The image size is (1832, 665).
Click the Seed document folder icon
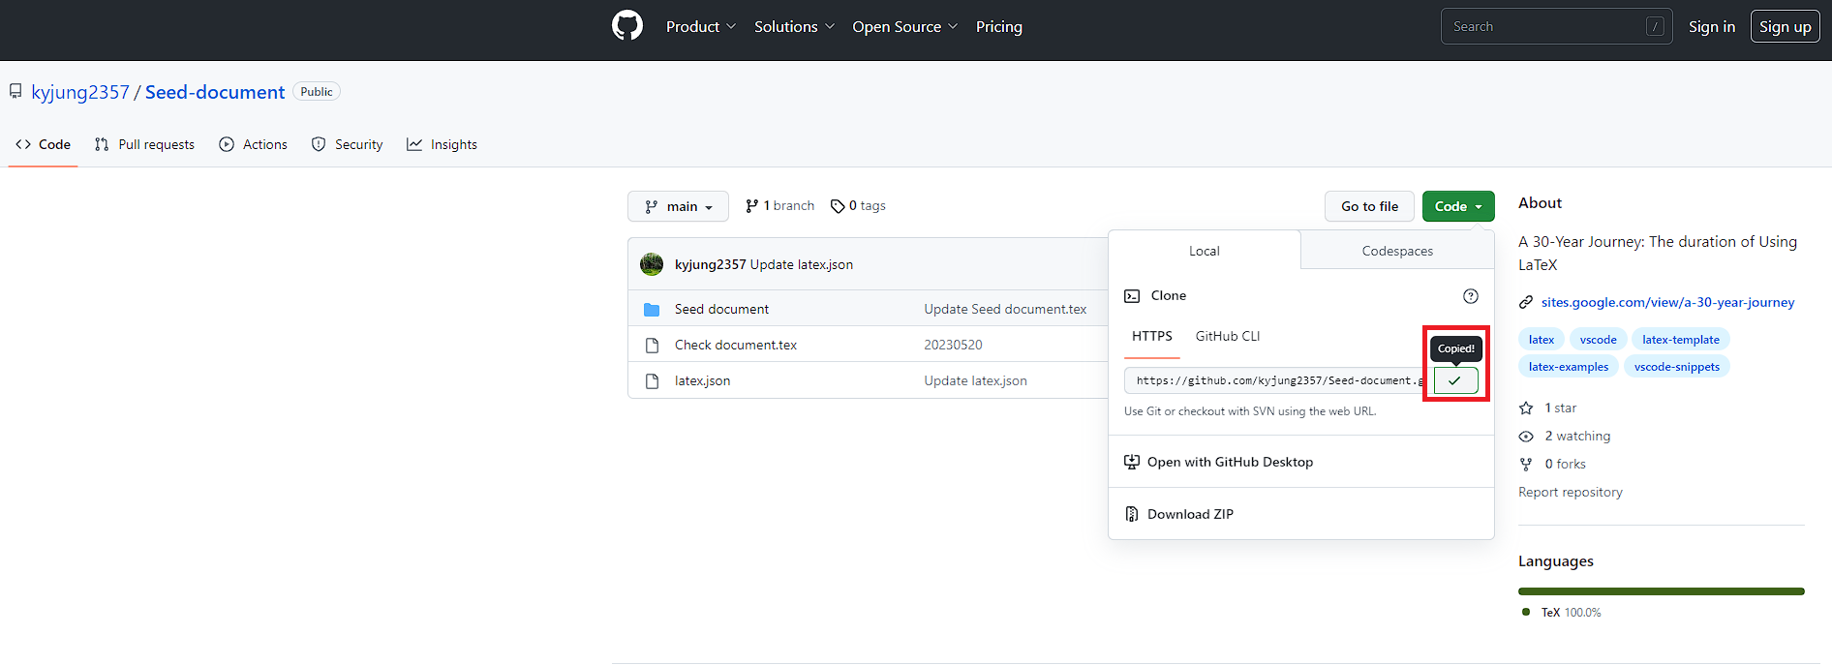[652, 310]
